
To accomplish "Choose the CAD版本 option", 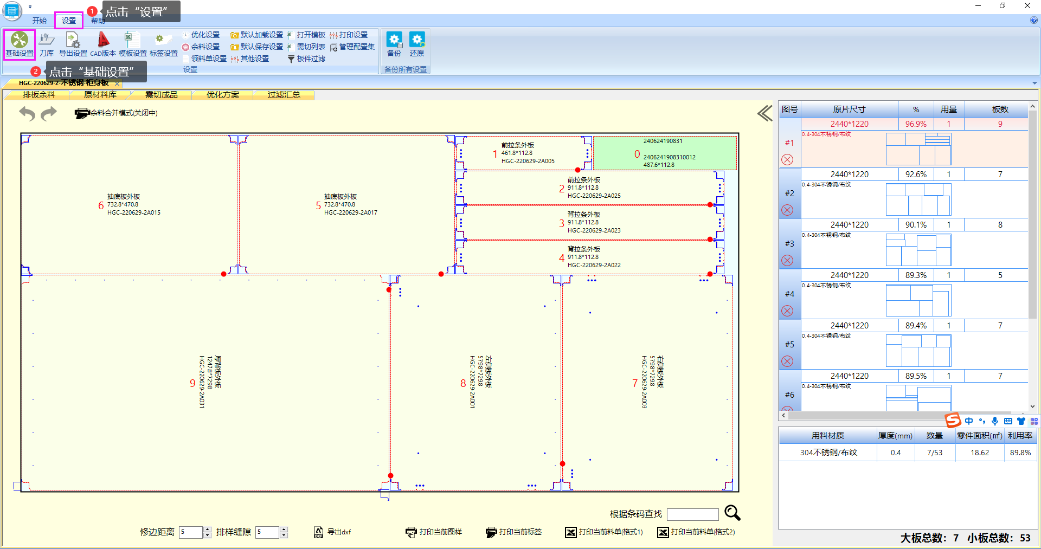I will tap(103, 44).
